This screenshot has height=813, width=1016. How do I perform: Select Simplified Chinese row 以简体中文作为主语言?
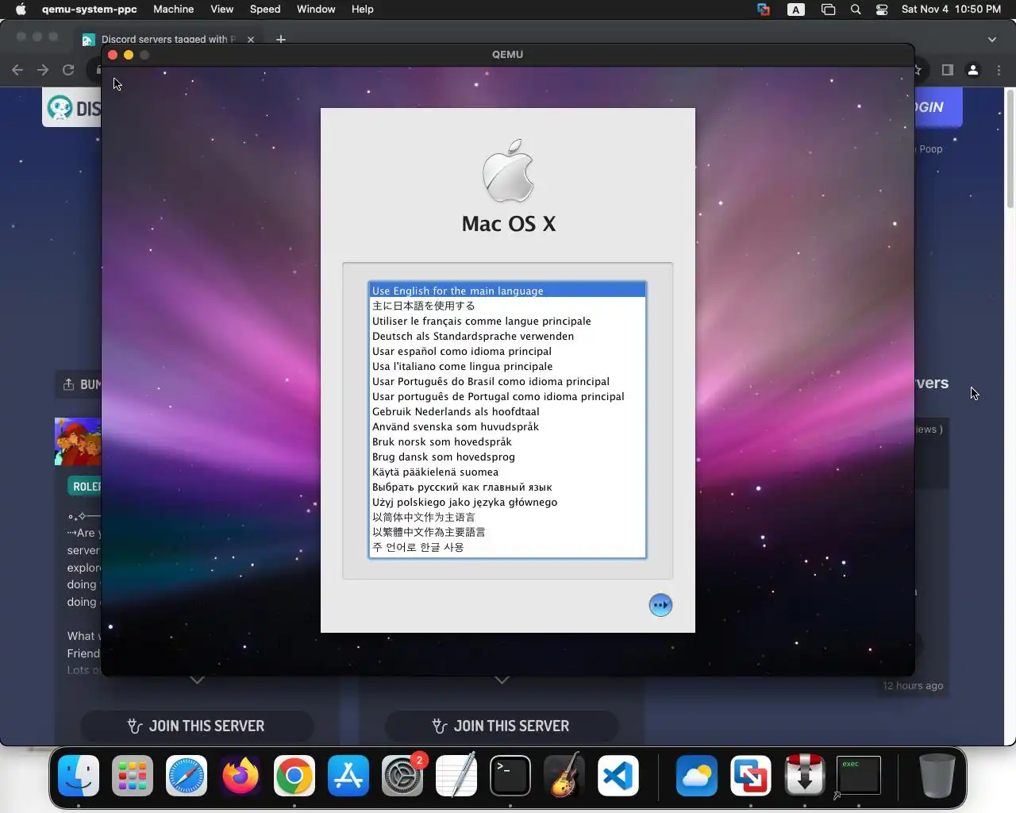pos(507,517)
